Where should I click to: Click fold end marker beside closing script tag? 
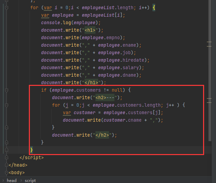tap(6, 158)
